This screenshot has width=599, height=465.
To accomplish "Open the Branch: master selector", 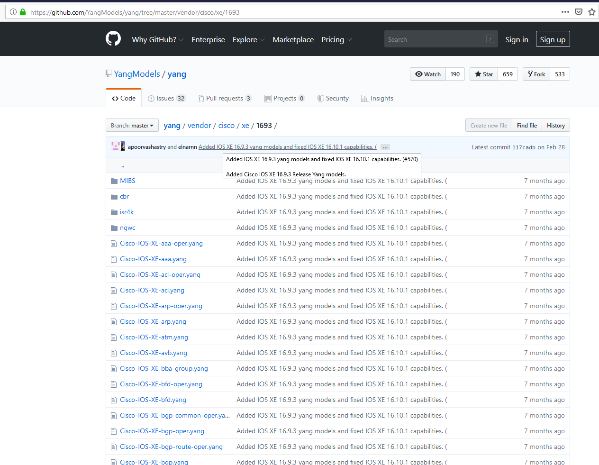I will (132, 126).
